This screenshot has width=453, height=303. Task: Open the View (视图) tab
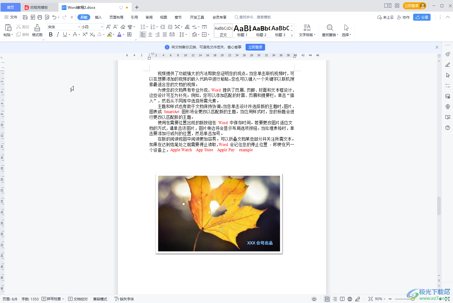(x=164, y=17)
